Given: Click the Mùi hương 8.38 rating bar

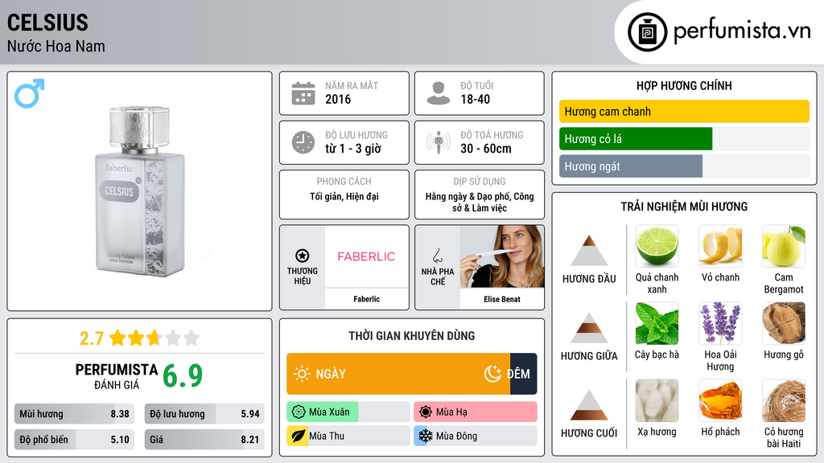Looking at the screenshot, I should pos(74,414).
